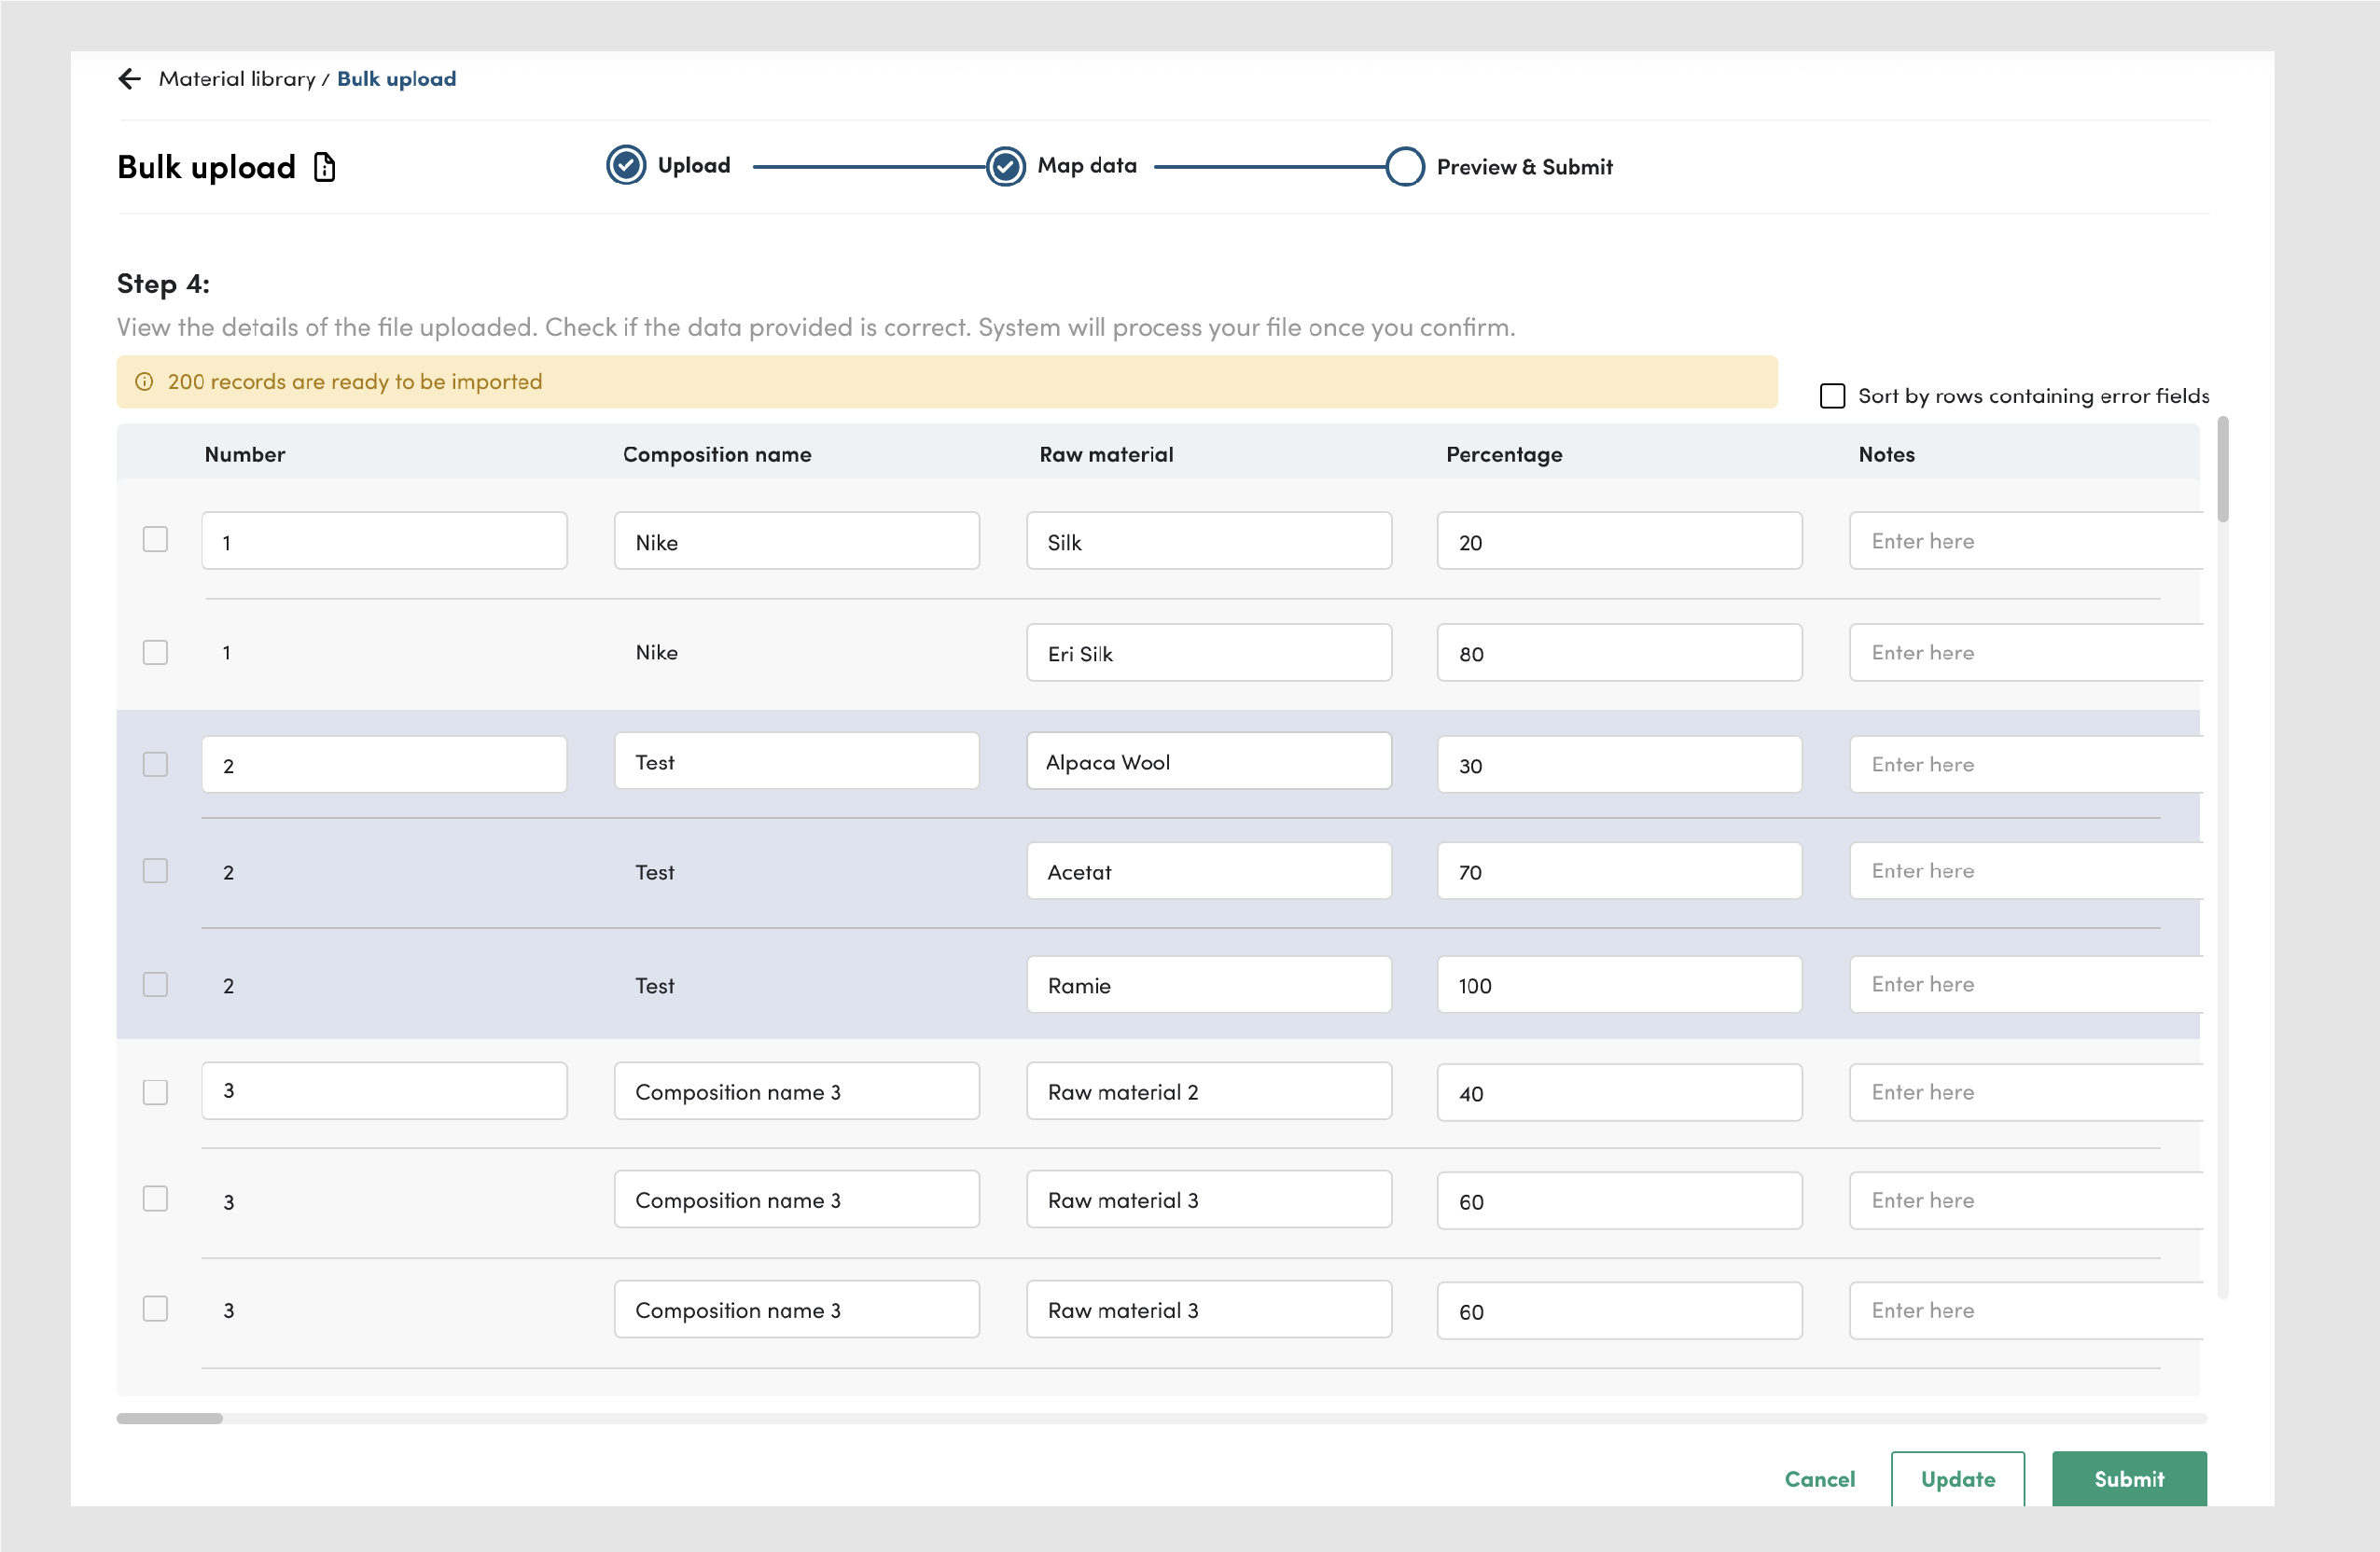The width and height of the screenshot is (2380, 1552).
Task: Tick the checkbox for Raw material 2 row
Action: point(155,1092)
